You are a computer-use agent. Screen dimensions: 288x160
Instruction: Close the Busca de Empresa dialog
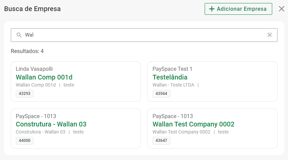282,9
